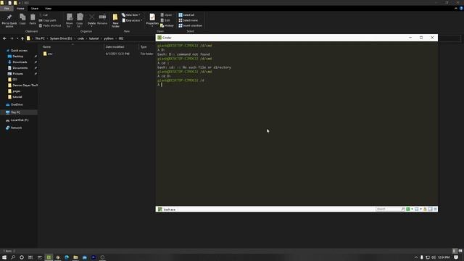Click 'python' breadcrumb segment
Screen dimensions: 464x261
(109, 38)
